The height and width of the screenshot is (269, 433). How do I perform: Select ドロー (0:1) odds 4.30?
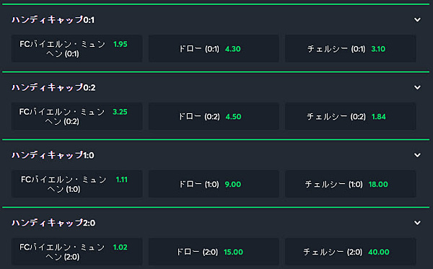(214, 48)
